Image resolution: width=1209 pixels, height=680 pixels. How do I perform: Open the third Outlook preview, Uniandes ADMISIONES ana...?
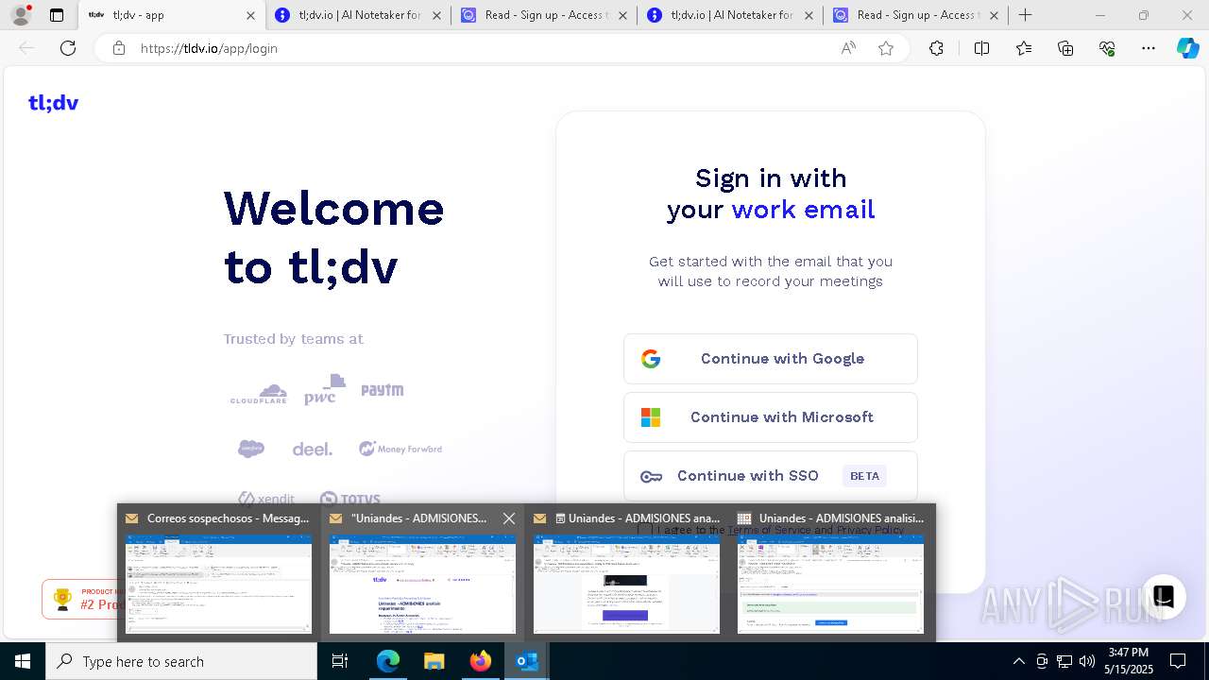626,572
